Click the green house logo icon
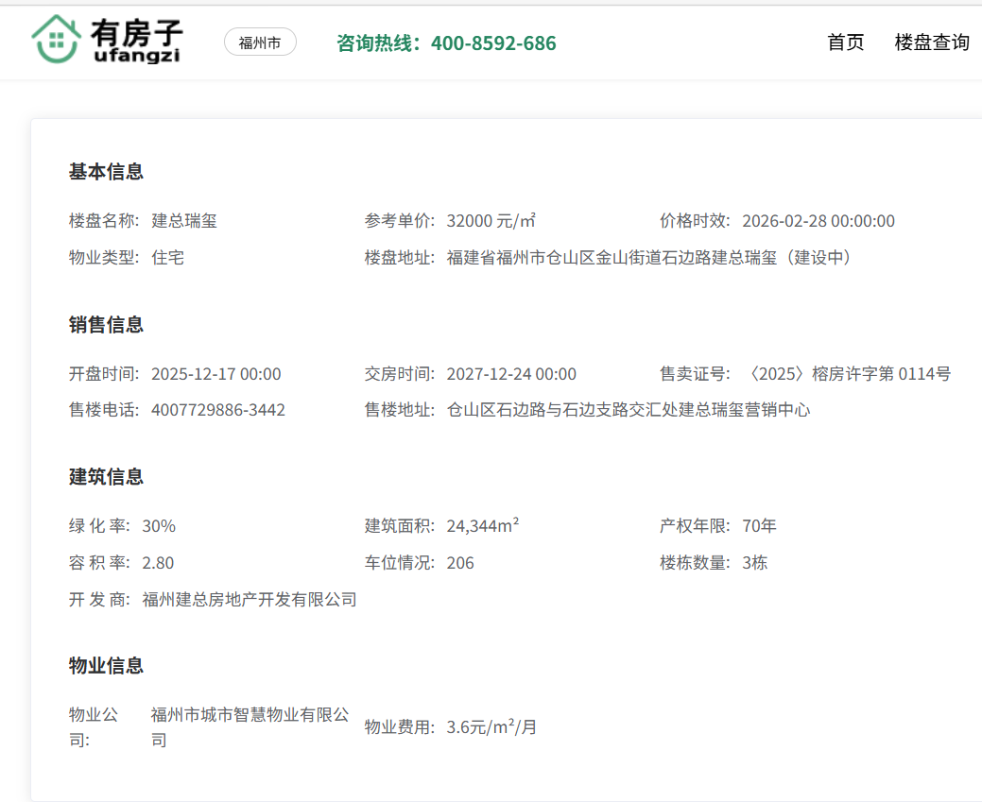 [56, 41]
